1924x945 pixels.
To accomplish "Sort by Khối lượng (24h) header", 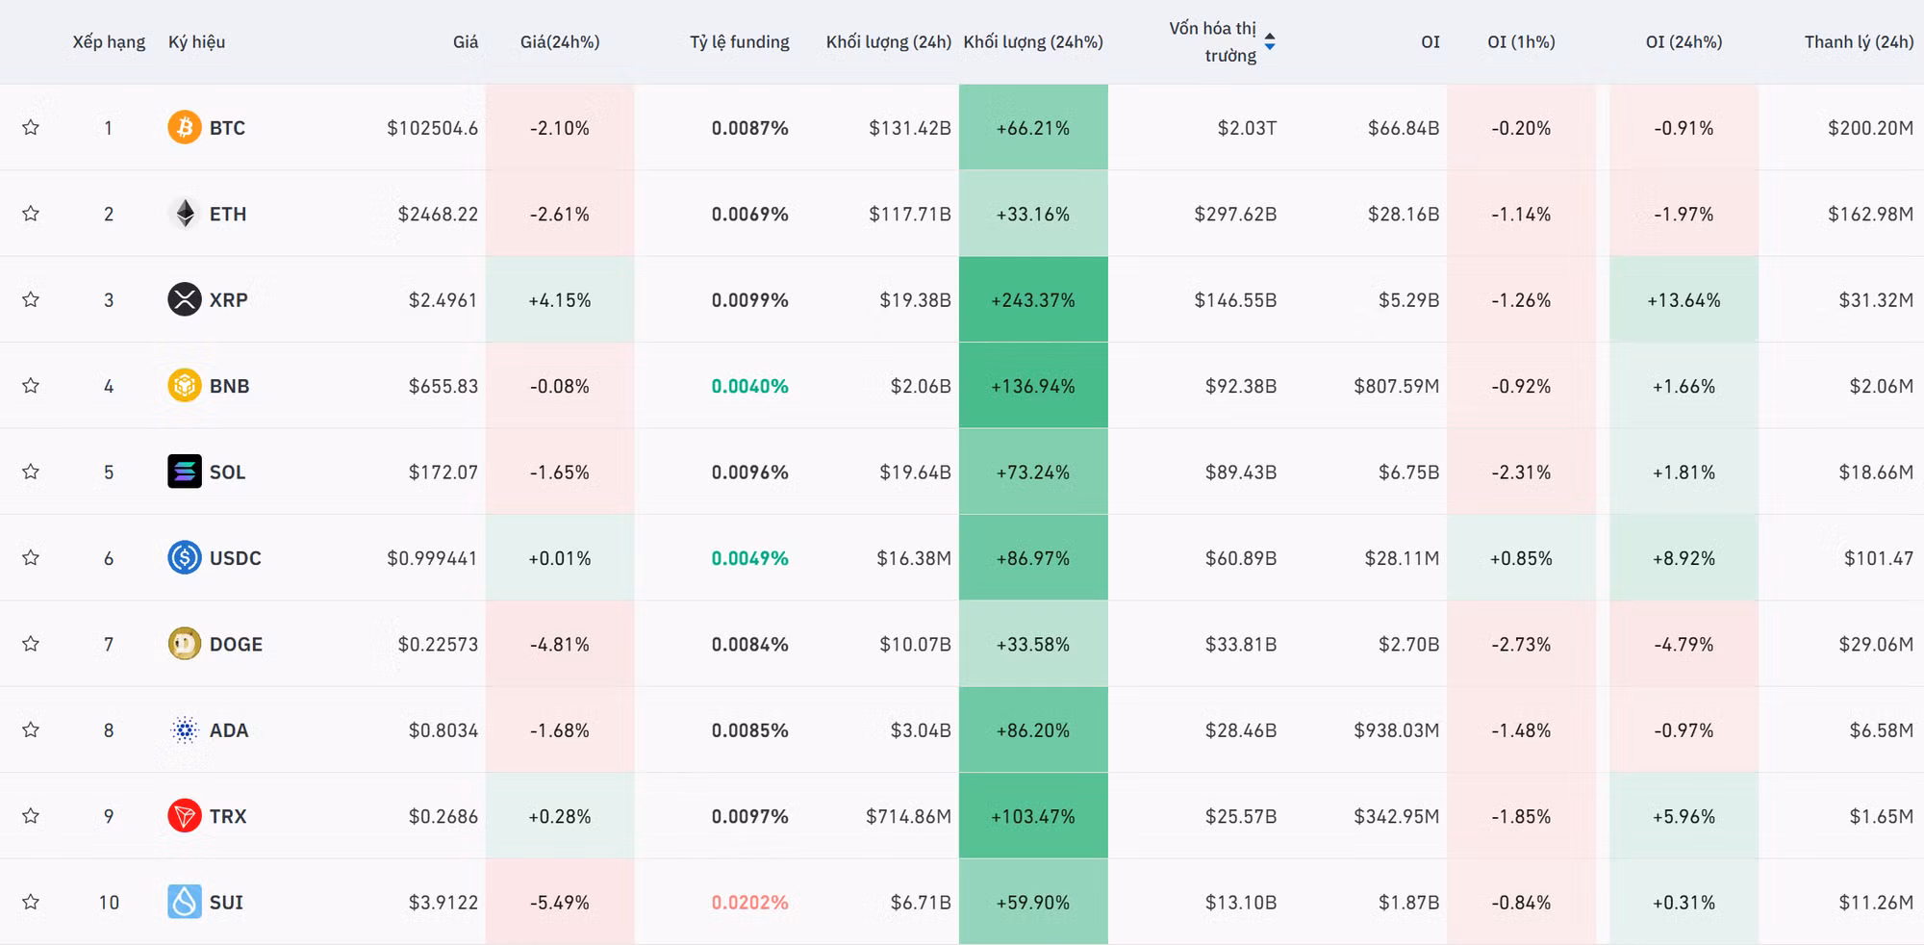I will 889,42.
